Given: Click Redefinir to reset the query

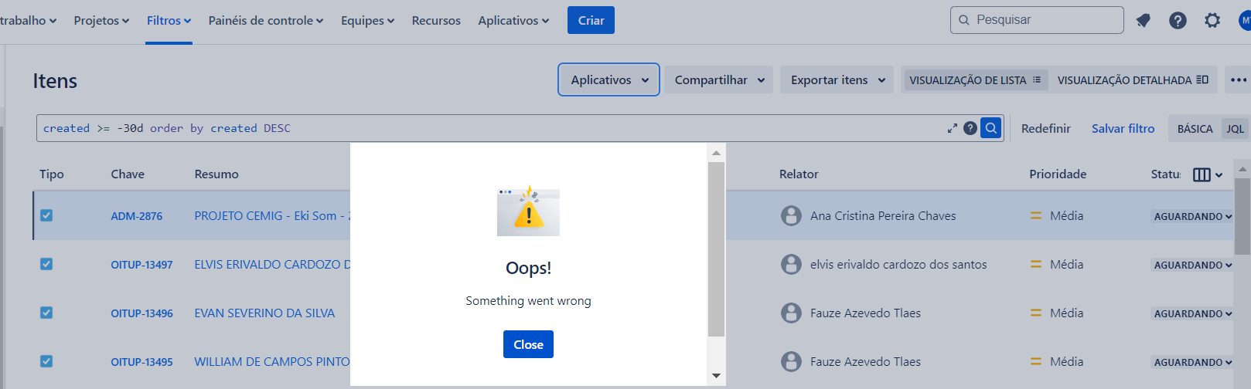Looking at the screenshot, I should (x=1045, y=129).
